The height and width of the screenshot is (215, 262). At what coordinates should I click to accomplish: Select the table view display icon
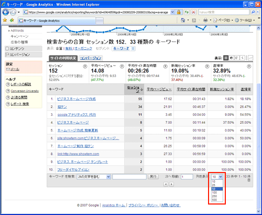click(226, 58)
